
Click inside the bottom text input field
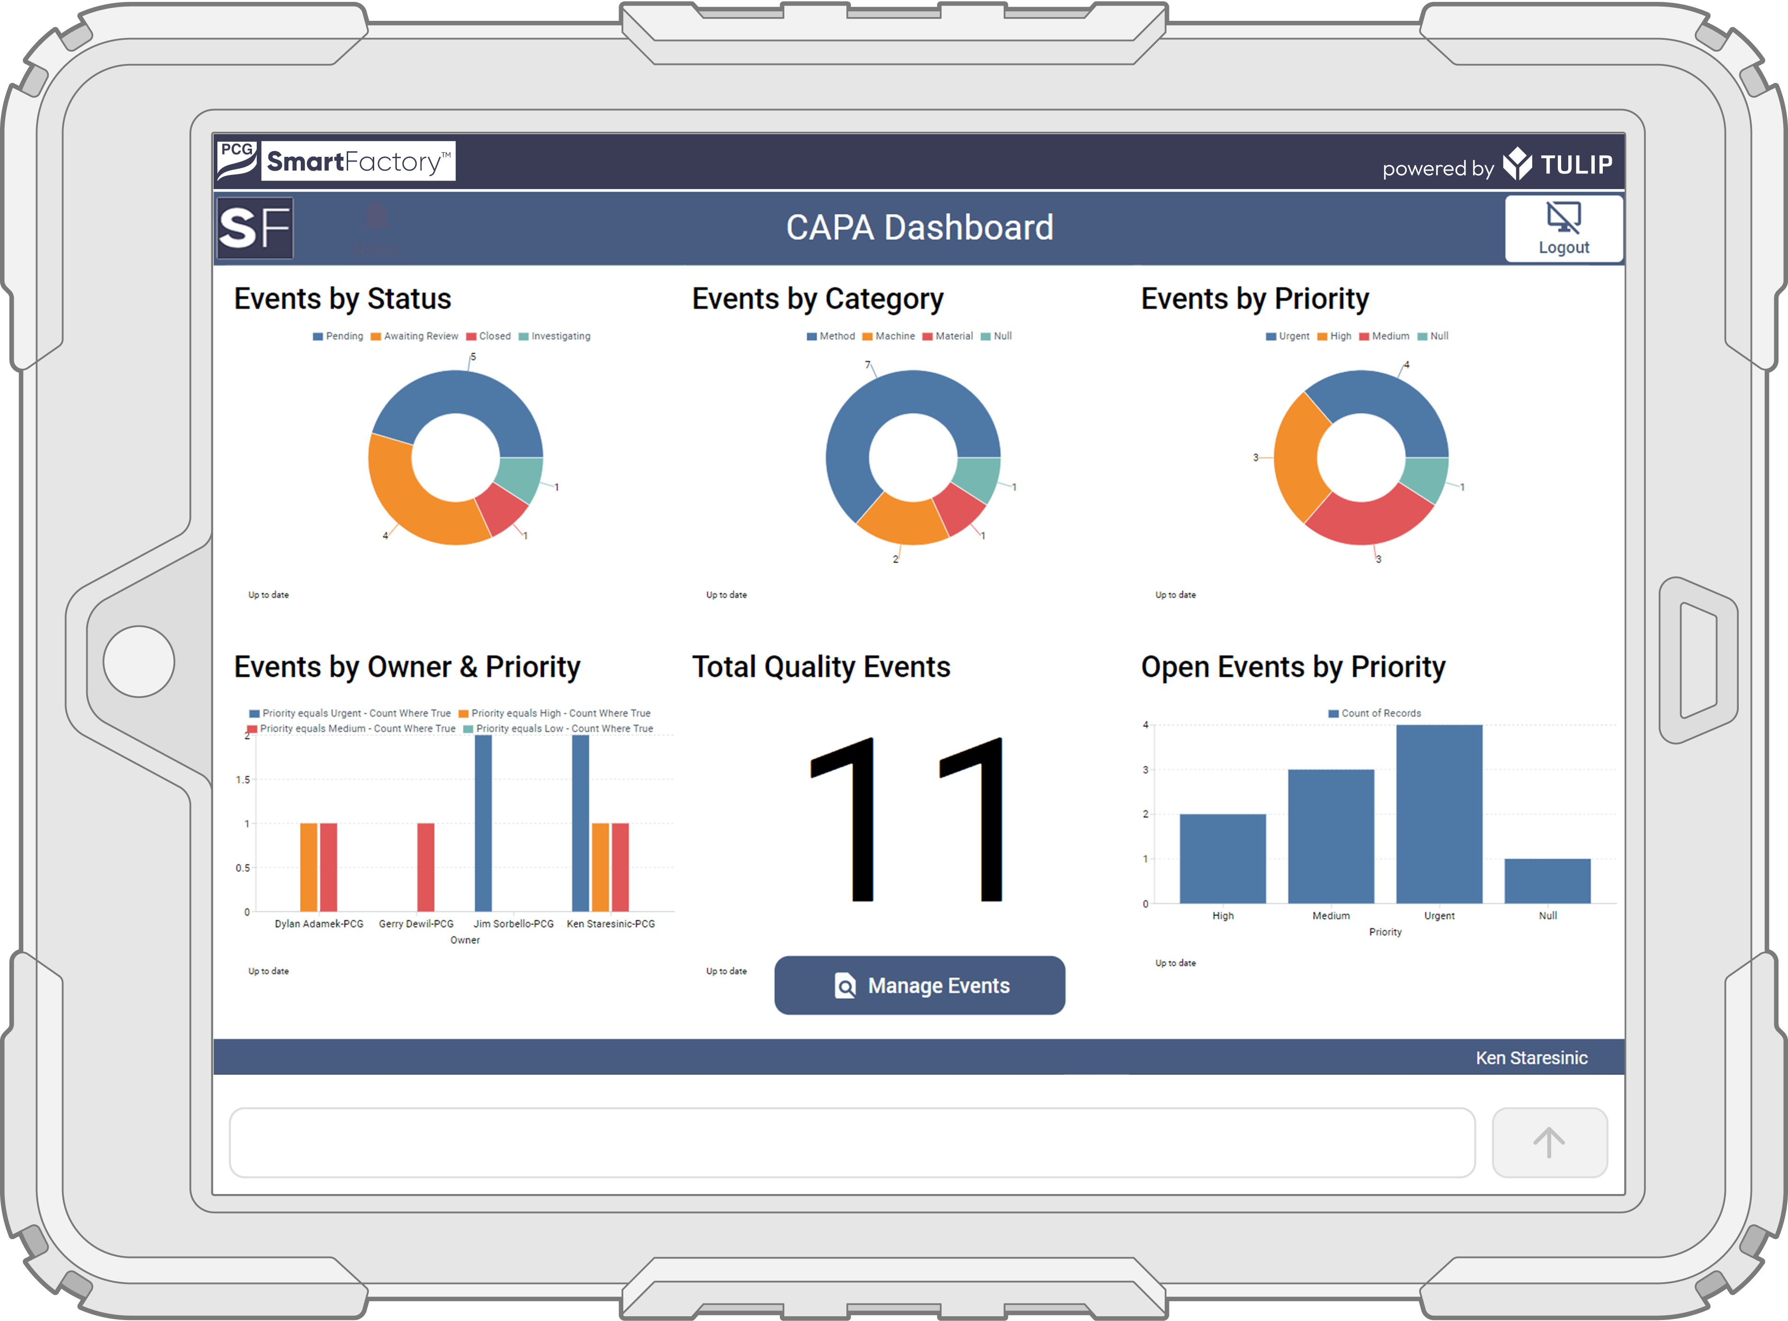(x=851, y=1142)
